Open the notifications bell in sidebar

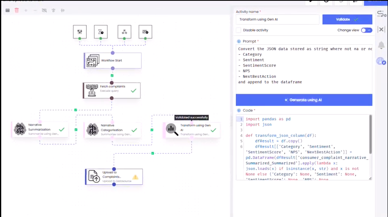click(x=381, y=45)
